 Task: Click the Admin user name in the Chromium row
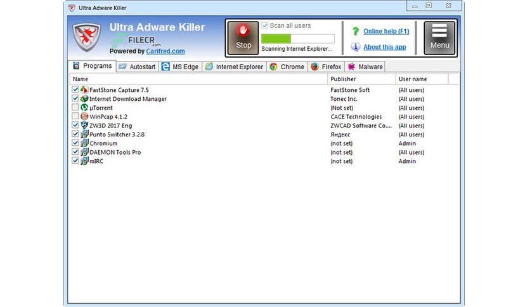407,143
